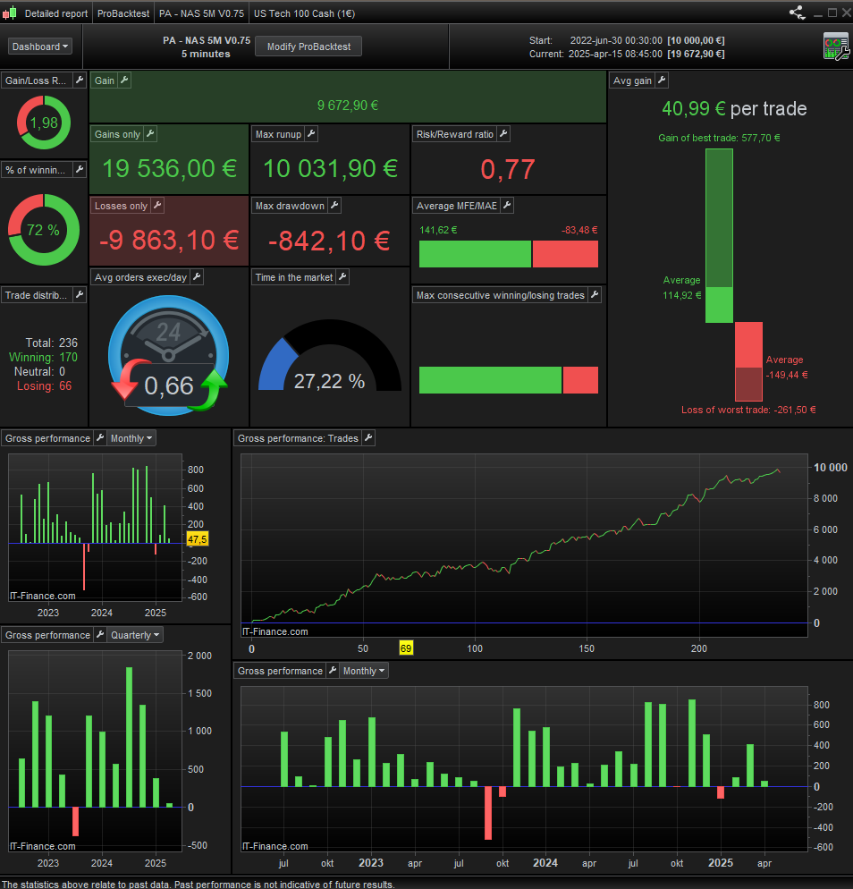The image size is (853, 889).
Task: Click Gain of best trade: 577,70 € label
Action: 719,138
